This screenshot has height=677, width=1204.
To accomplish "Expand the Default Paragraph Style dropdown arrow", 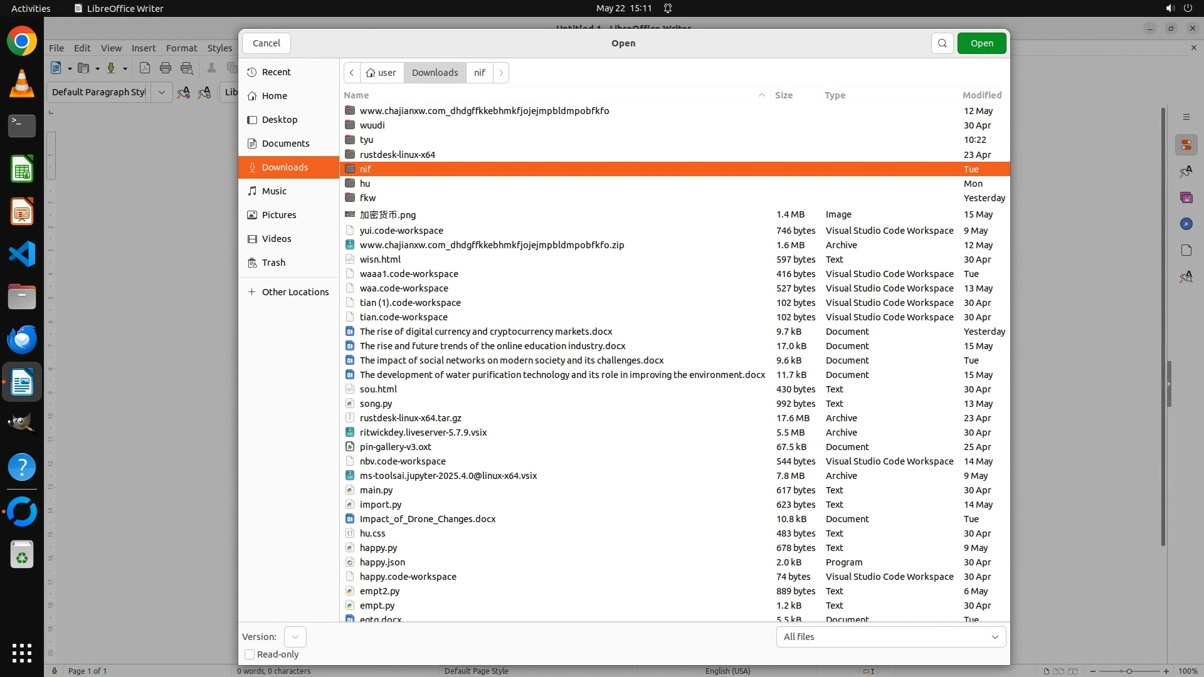I will pyautogui.click(x=162, y=92).
